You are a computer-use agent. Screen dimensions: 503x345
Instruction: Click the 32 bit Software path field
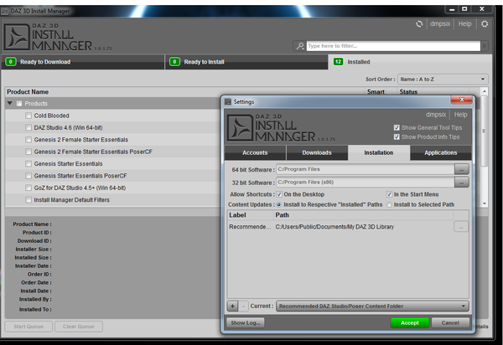(x=366, y=183)
